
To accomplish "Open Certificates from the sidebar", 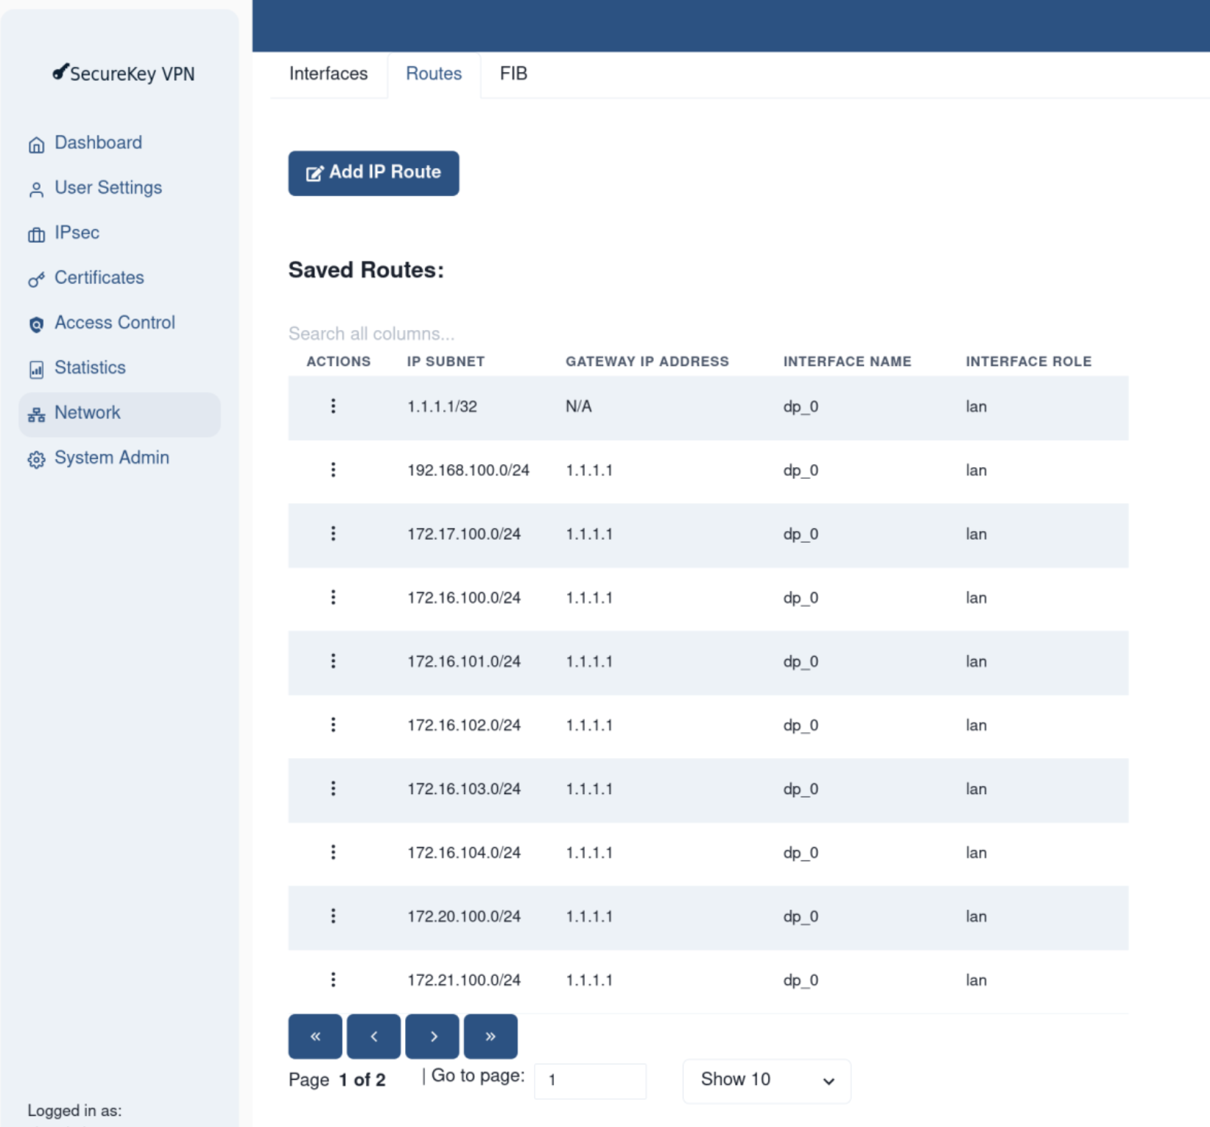I will pos(99,278).
